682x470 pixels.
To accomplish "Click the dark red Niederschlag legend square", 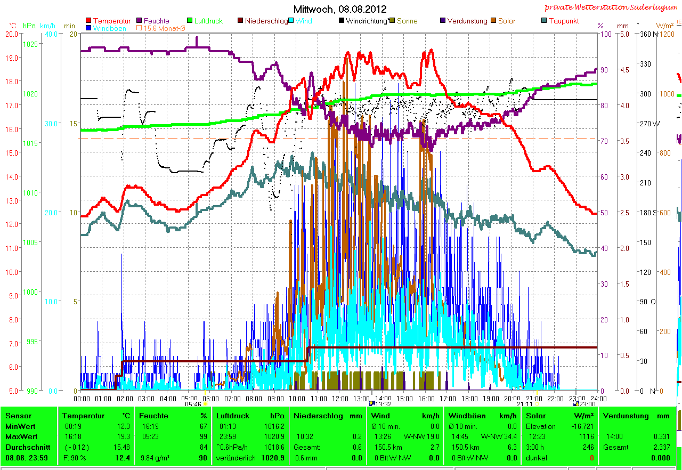I will point(240,21).
